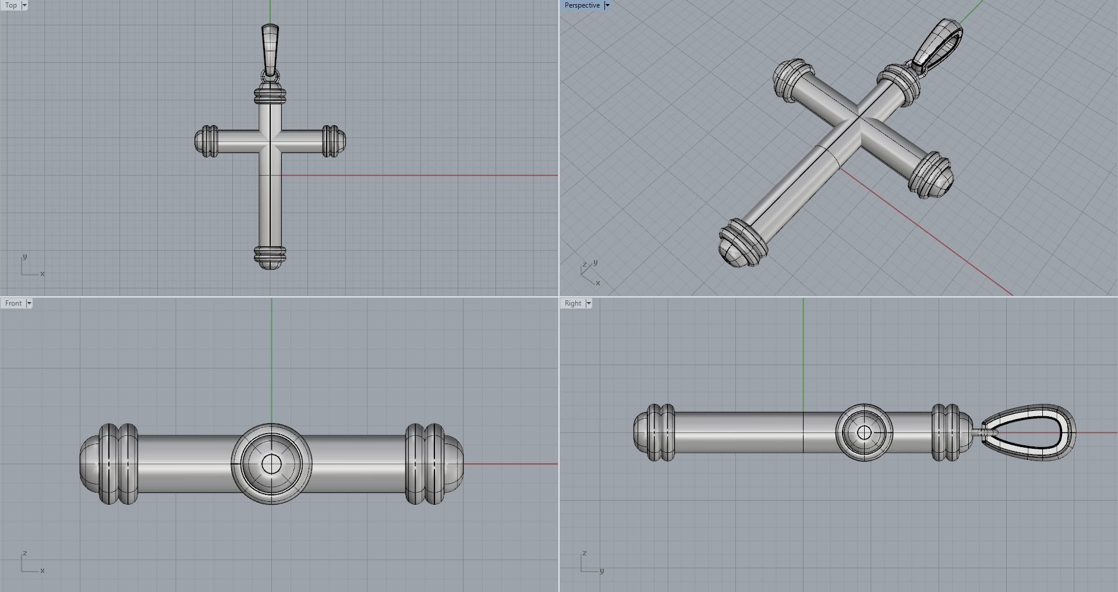The height and width of the screenshot is (592, 1118).
Task: Expand the Right viewport dropdown arrow
Action: [589, 303]
